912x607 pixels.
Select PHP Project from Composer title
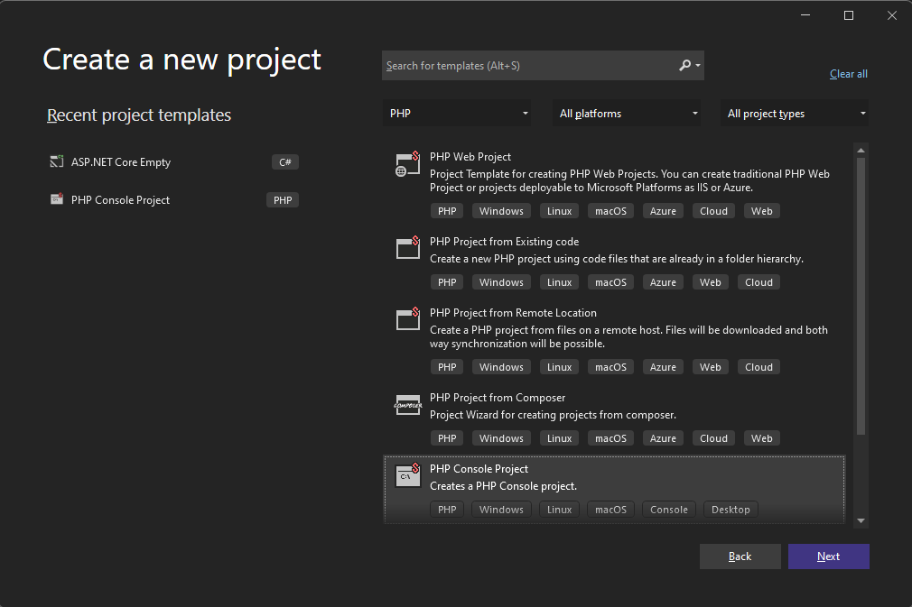click(498, 398)
